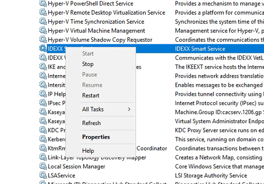Click 'This service, running on domain' description
The image size is (264, 184).
point(219,140)
